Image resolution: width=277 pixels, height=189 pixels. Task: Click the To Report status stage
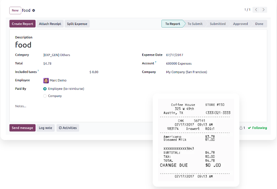(x=172, y=24)
